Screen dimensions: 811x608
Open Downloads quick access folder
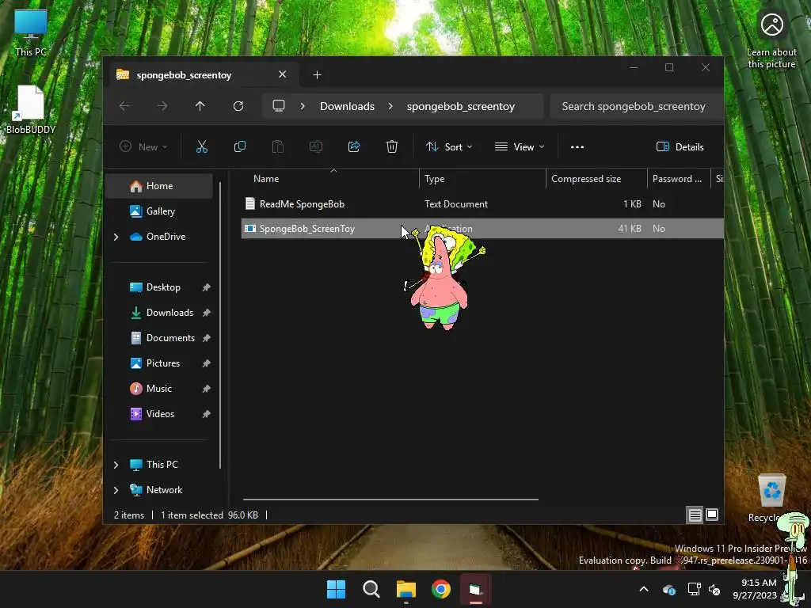169,313
